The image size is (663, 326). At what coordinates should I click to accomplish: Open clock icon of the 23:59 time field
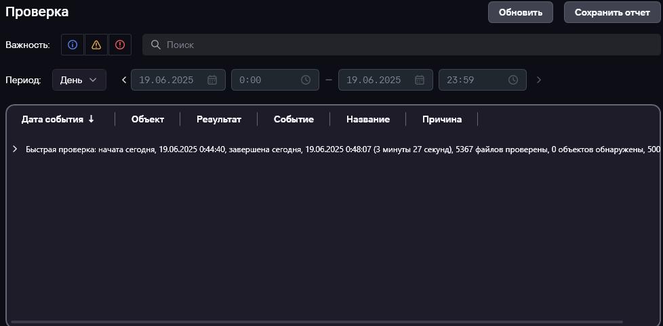click(513, 80)
